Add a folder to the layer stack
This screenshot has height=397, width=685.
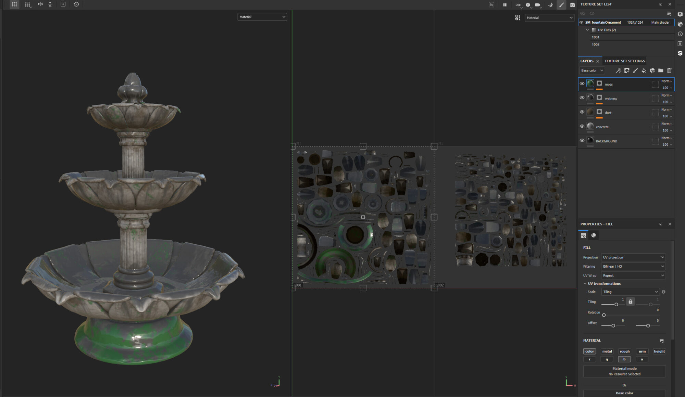coord(661,71)
